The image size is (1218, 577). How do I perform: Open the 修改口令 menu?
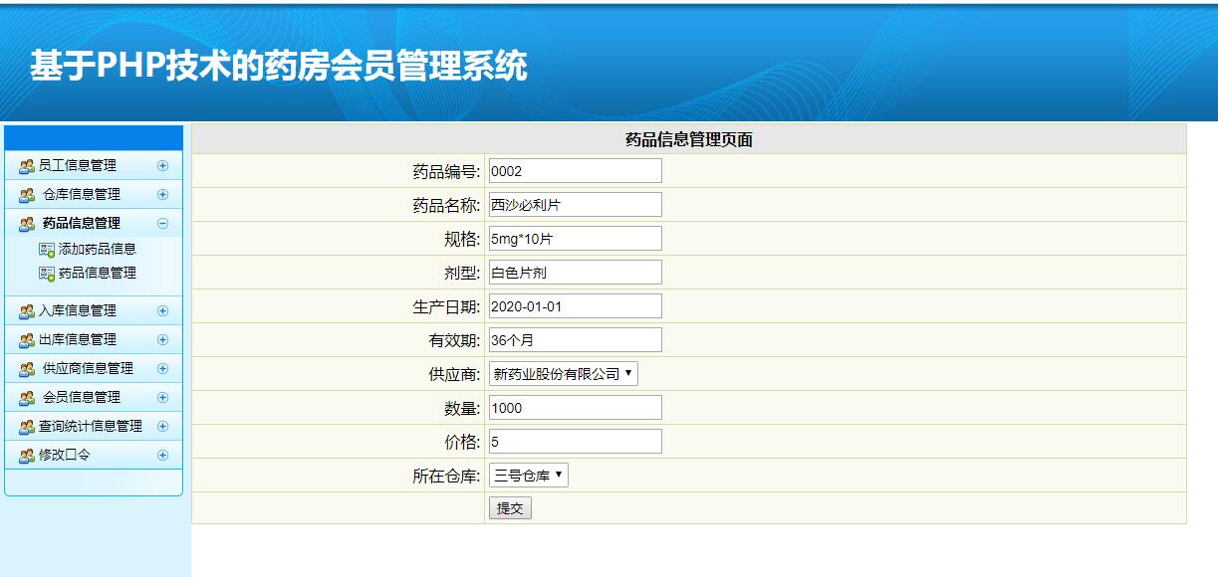pyautogui.click(x=65, y=456)
